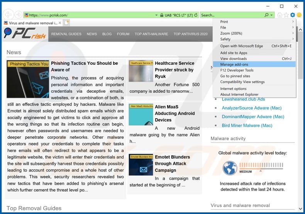The height and width of the screenshot is (214, 305).
Task: Click the globe malware activity icon
Action: (230, 168)
